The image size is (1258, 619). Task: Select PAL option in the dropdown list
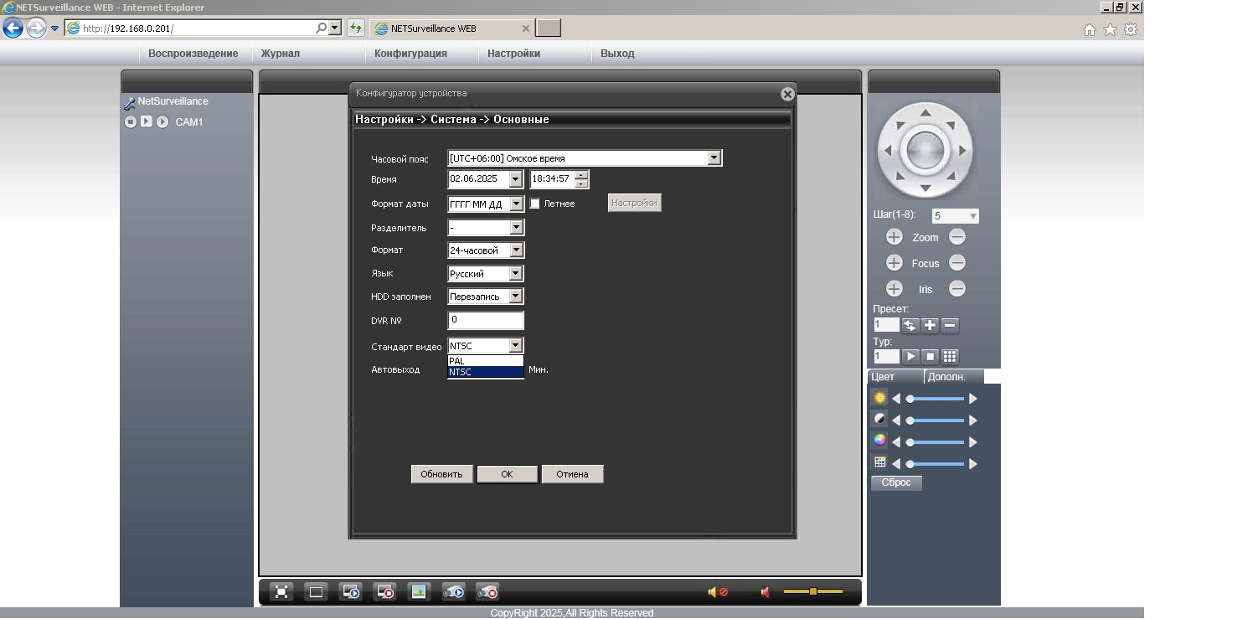(485, 361)
